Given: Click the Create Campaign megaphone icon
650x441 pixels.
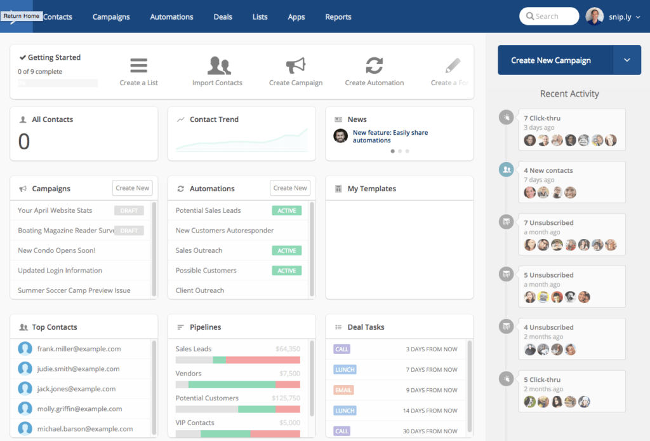Looking at the screenshot, I should (296, 65).
